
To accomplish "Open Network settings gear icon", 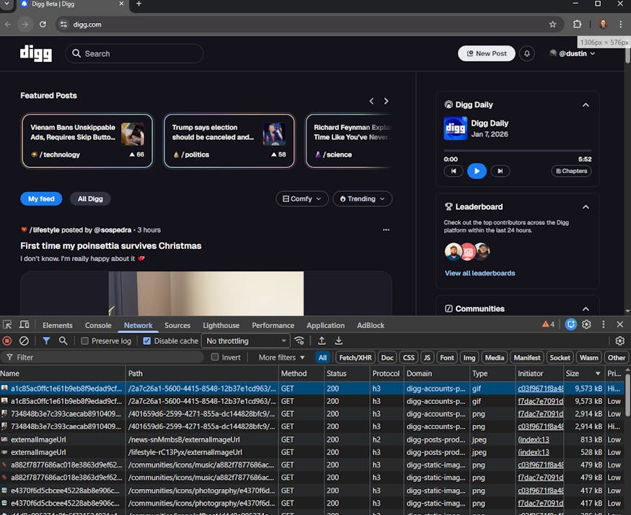I will (619, 340).
